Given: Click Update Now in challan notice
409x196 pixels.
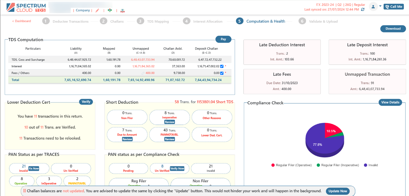Looking at the screenshot, I should pos(338,191).
